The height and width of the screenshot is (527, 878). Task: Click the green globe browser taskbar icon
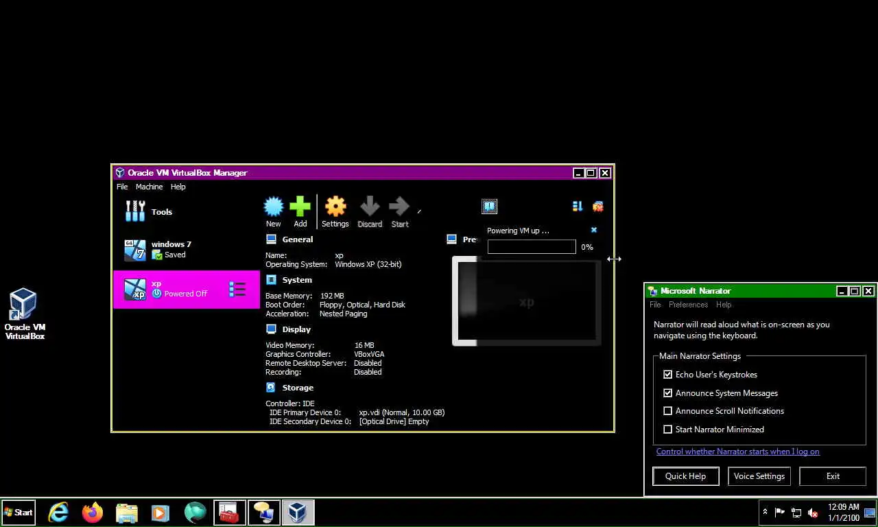click(195, 513)
